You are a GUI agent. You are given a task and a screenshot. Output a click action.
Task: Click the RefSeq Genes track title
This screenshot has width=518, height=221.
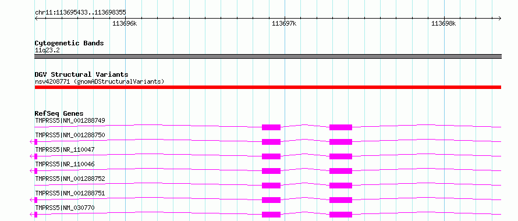[x=59, y=113]
